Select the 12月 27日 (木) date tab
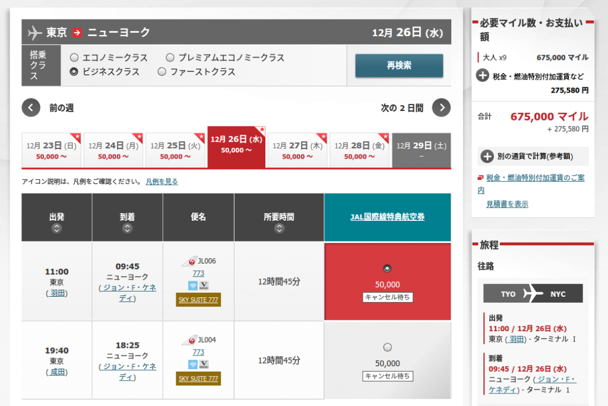This screenshot has width=608, height=406. [x=297, y=150]
